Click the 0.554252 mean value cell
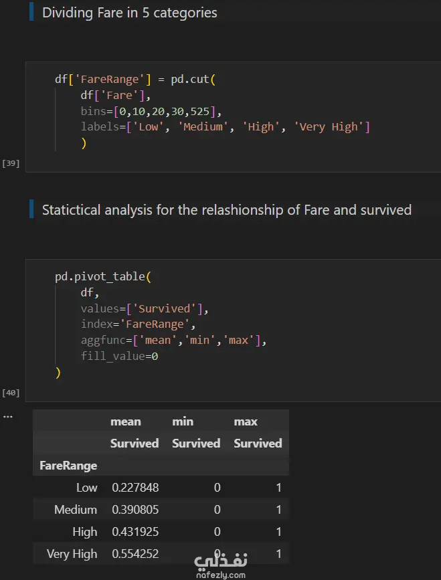The height and width of the screenshot is (580, 441). (x=135, y=554)
